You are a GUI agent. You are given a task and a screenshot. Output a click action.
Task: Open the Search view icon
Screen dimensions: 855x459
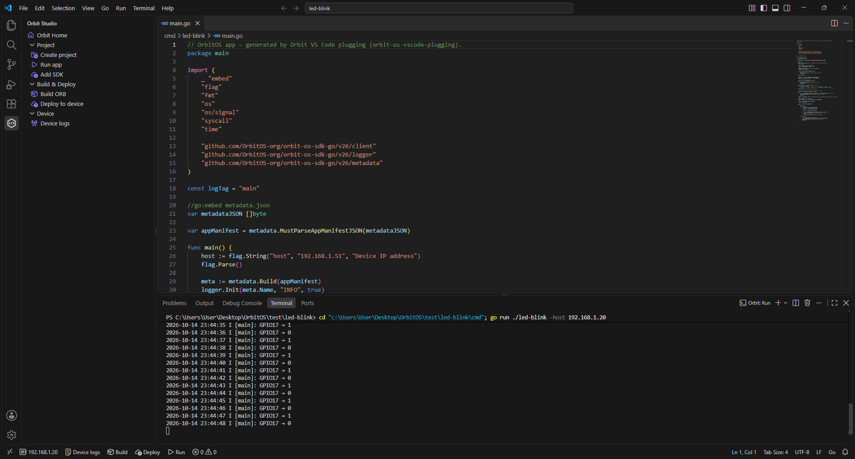12,45
